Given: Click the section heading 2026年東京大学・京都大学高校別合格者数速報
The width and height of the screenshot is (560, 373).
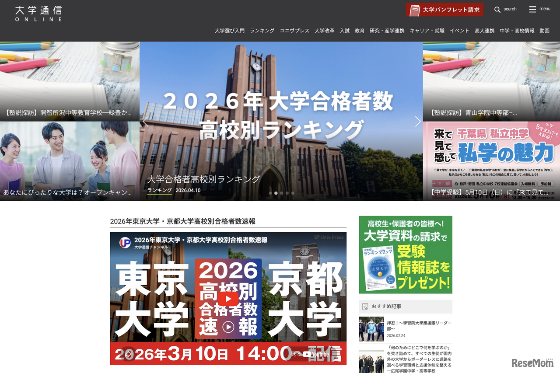Looking at the screenshot, I should tap(183, 222).
